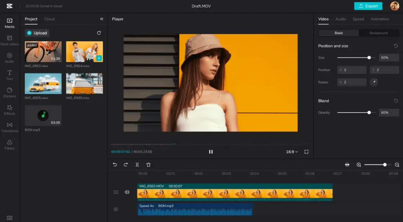Select the BGM.mp3 audio clip on timeline
This screenshot has height=222, width=403.
click(x=195, y=209)
